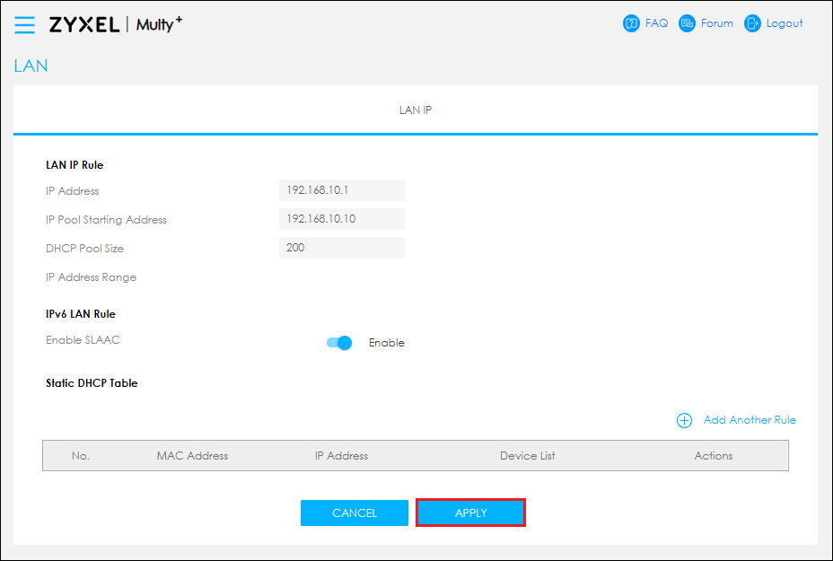Click the DHCP Pool Size label
This screenshot has width=833, height=561.
pyautogui.click(x=84, y=249)
